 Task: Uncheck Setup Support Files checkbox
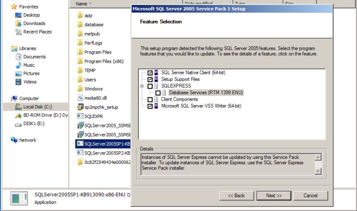tap(150, 80)
